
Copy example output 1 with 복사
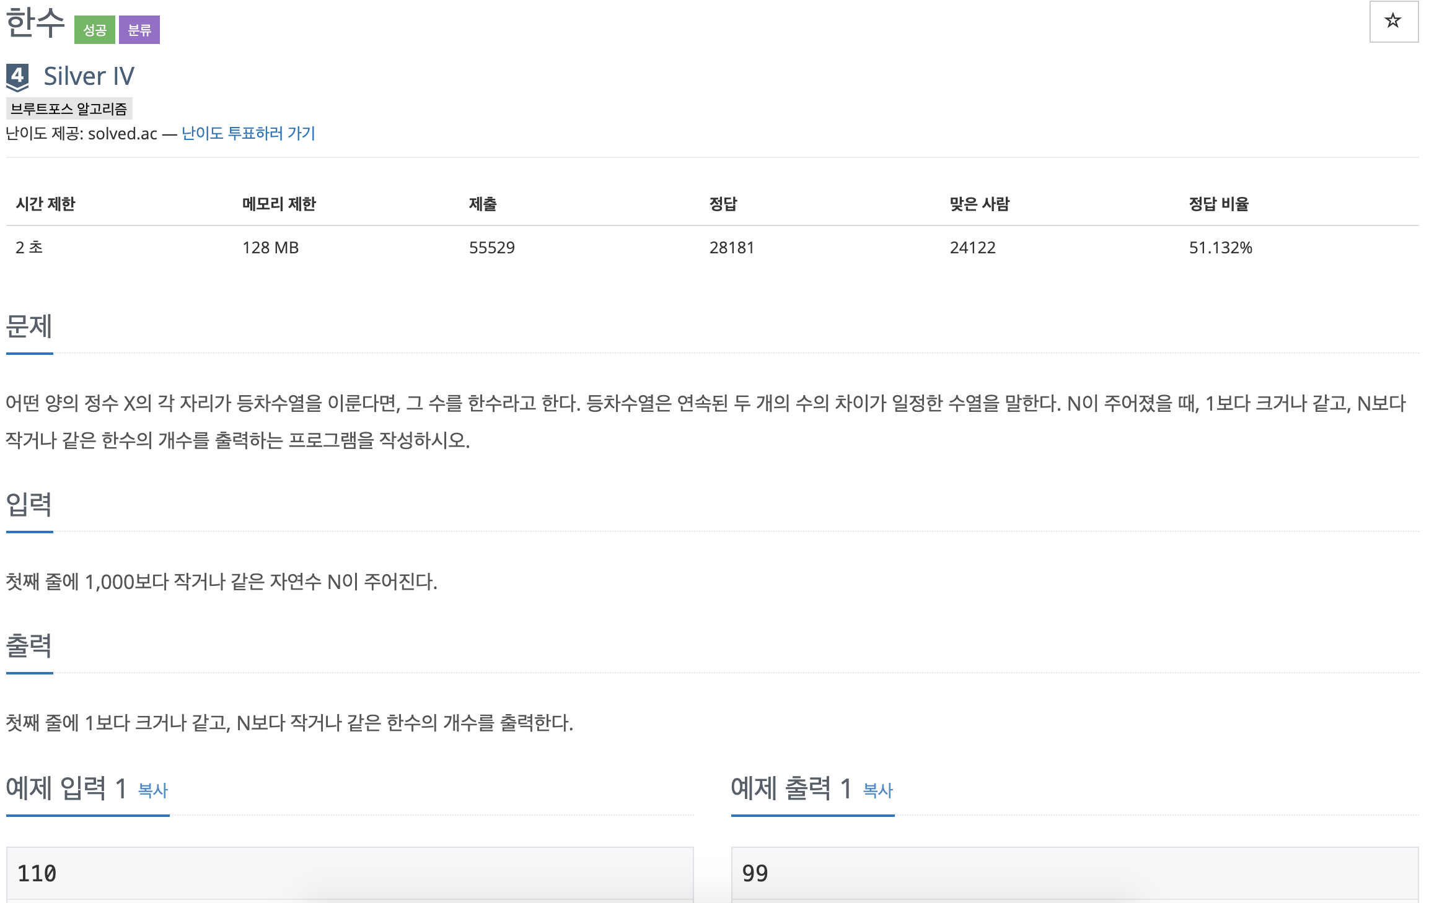click(877, 790)
